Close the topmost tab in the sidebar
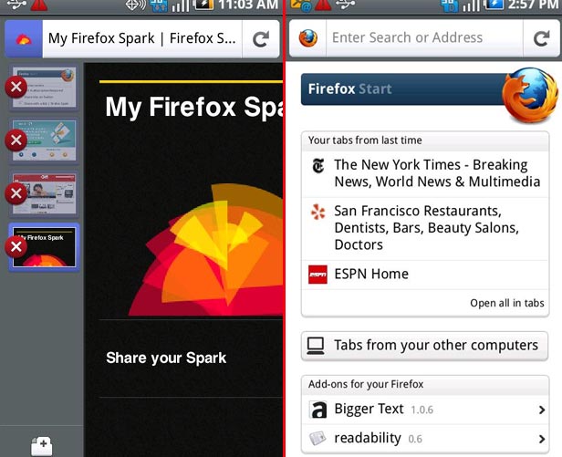This screenshot has width=562, height=457. (16, 88)
